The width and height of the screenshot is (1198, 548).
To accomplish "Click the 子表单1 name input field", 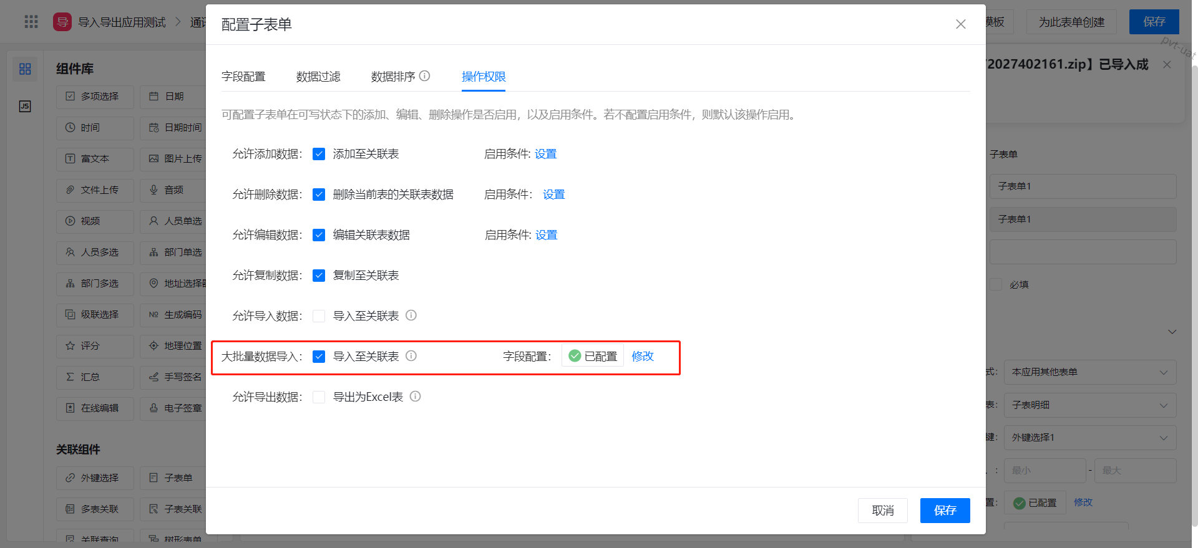I will click(1083, 186).
